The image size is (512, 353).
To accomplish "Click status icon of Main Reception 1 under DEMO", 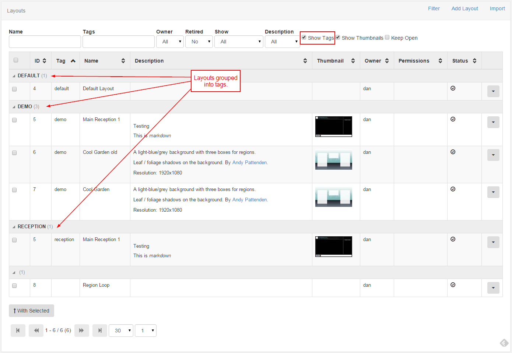I will point(453,119).
